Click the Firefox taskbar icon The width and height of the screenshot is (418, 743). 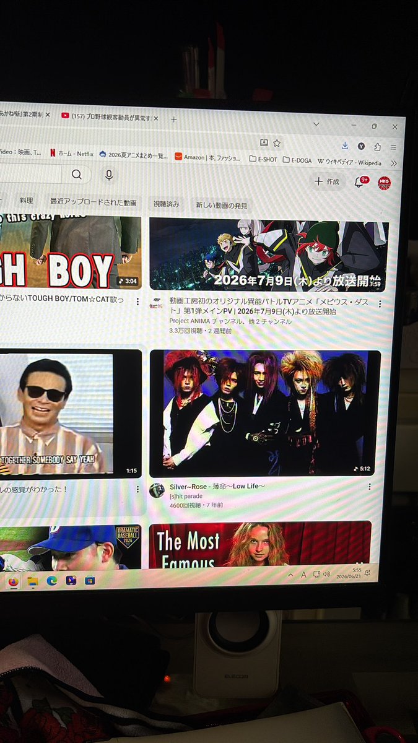click(x=14, y=581)
